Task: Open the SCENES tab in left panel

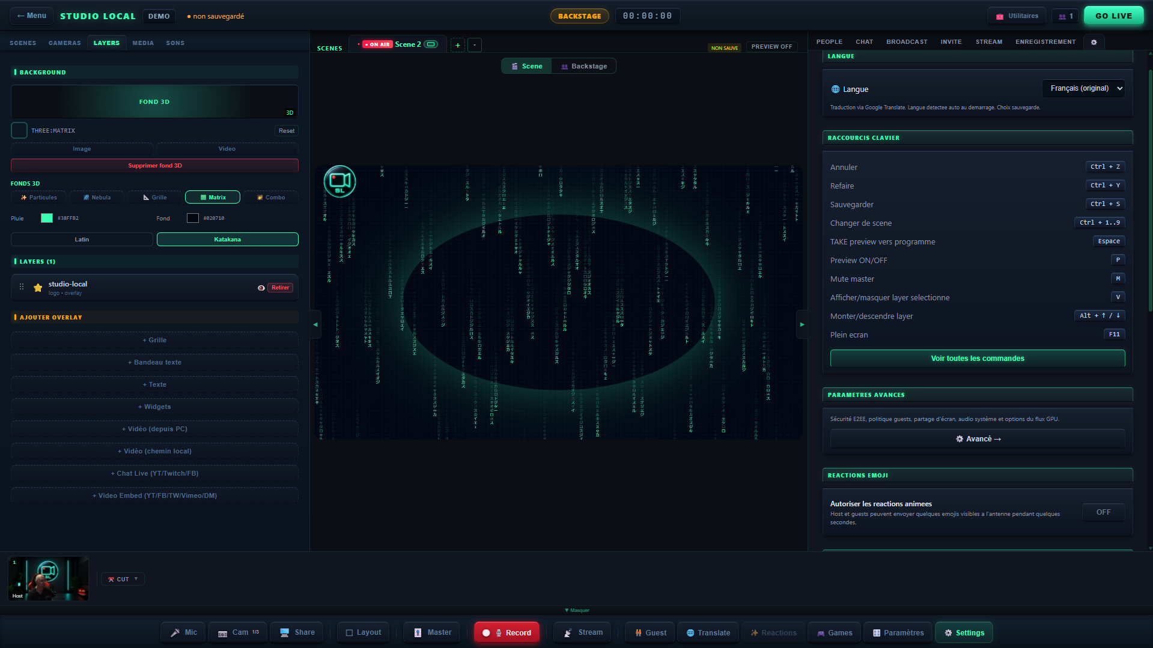Action: (23, 43)
